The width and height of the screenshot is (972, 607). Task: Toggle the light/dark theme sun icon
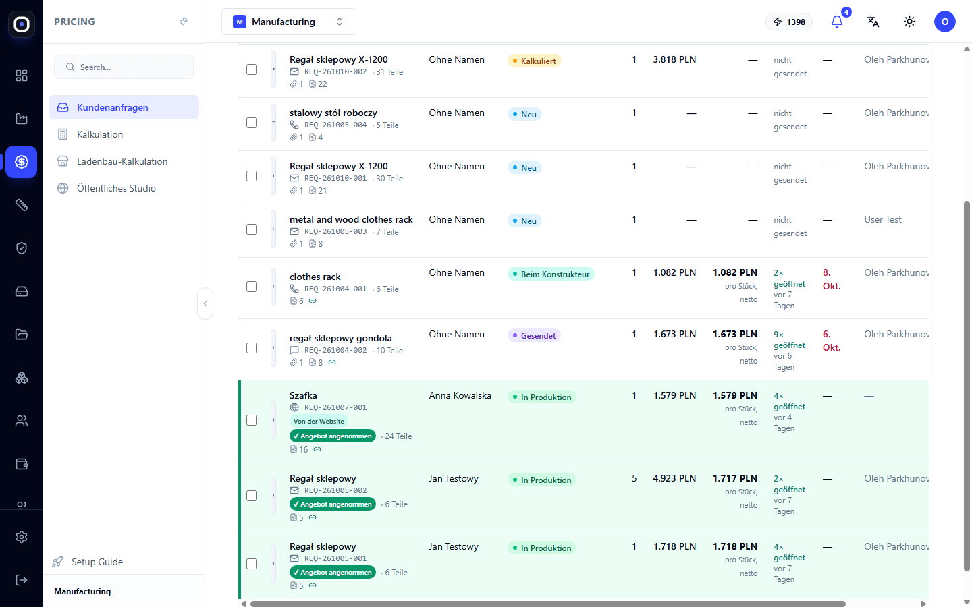(910, 22)
